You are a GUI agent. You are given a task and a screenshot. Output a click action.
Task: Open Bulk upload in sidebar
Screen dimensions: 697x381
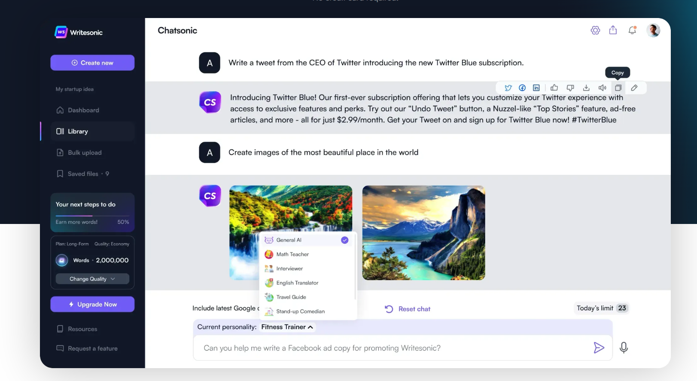(92, 153)
